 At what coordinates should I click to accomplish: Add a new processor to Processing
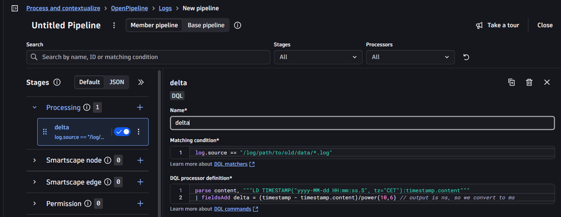tap(140, 107)
